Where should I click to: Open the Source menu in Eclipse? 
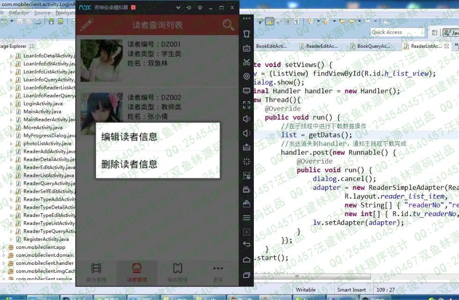pyautogui.click(x=42, y=13)
